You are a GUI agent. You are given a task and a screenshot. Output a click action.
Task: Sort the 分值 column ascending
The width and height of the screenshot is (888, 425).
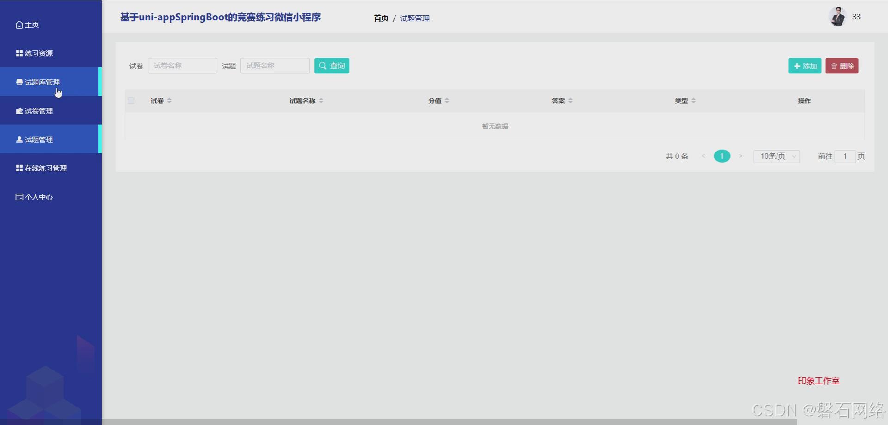pos(448,98)
